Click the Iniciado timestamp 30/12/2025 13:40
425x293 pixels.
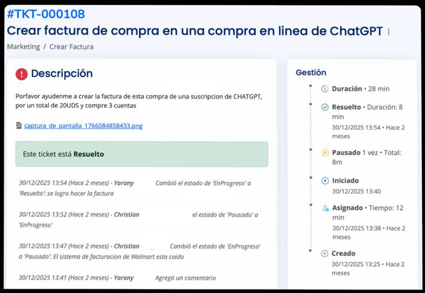coord(357,191)
